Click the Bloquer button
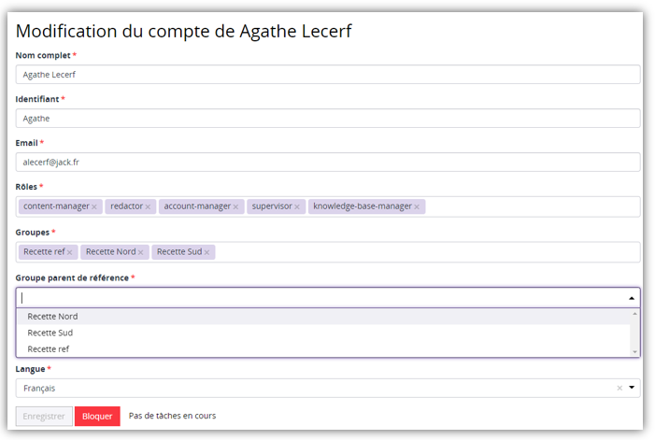 click(97, 417)
